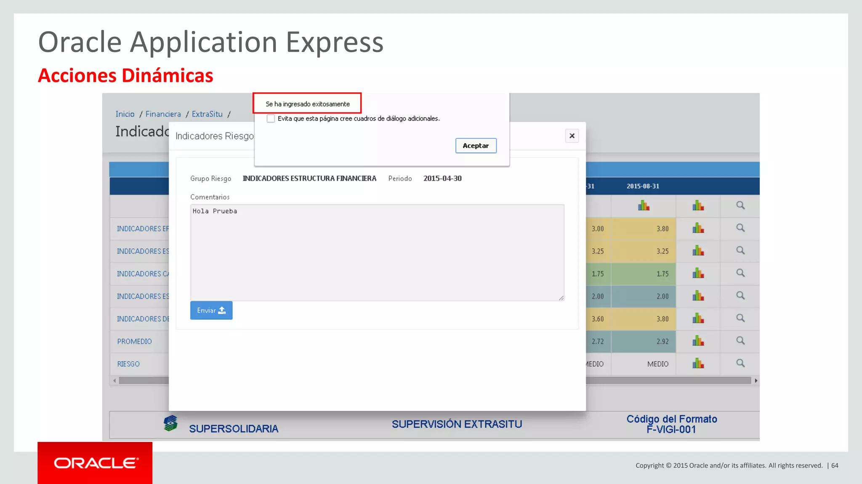Click 'INDICADORES ESTRUCTURA FINANCIERA' group value
The height and width of the screenshot is (484, 862).
click(x=309, y=179)
